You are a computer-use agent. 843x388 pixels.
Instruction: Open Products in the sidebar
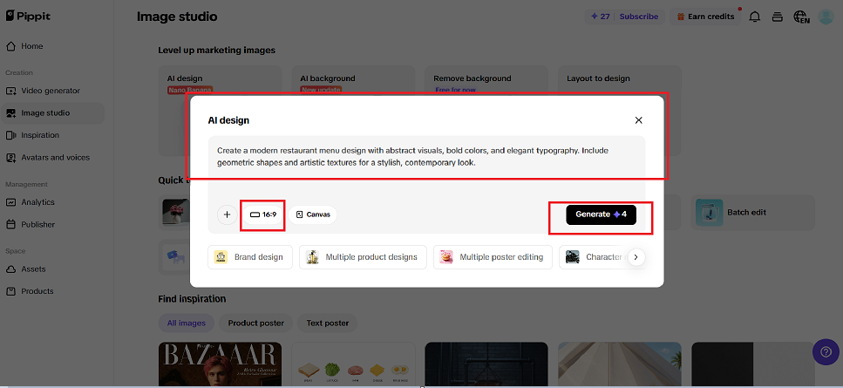(x=52, y=290)
